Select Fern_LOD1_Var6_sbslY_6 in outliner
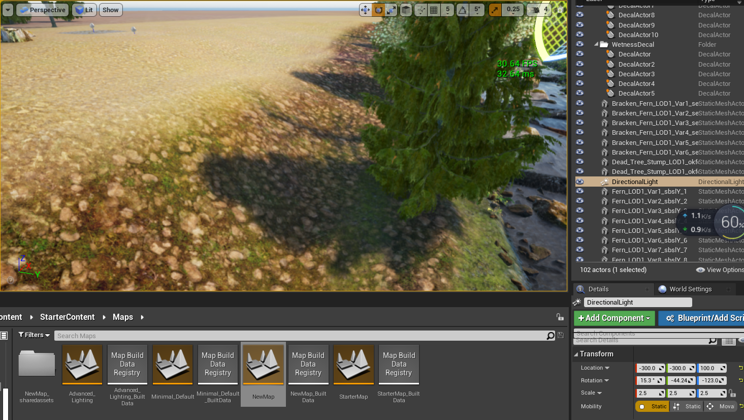This screenshot has width=744, height=420. (650, 240)
